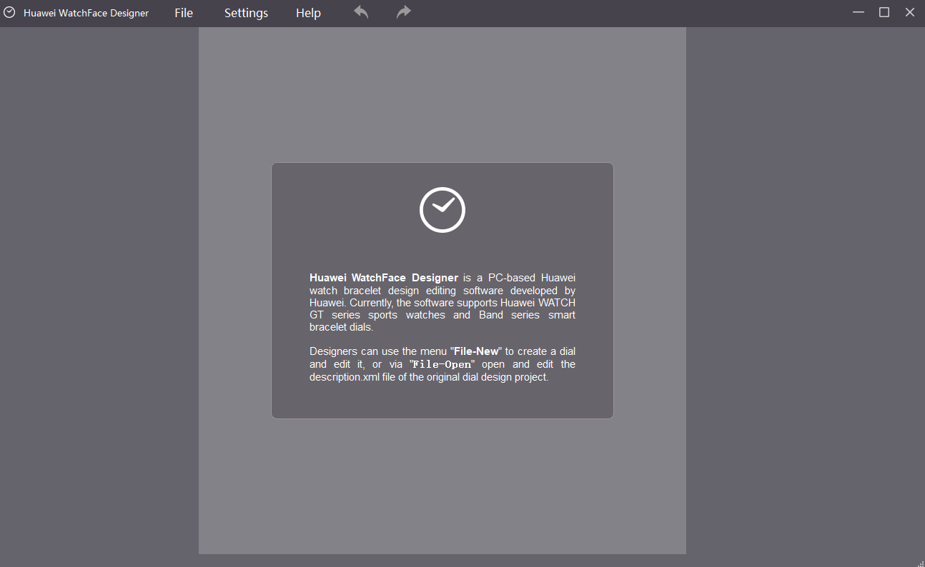The height and width of the screenshot is (567, 925).
Task: Click the redo arrow icon
Action: [404, 12]
